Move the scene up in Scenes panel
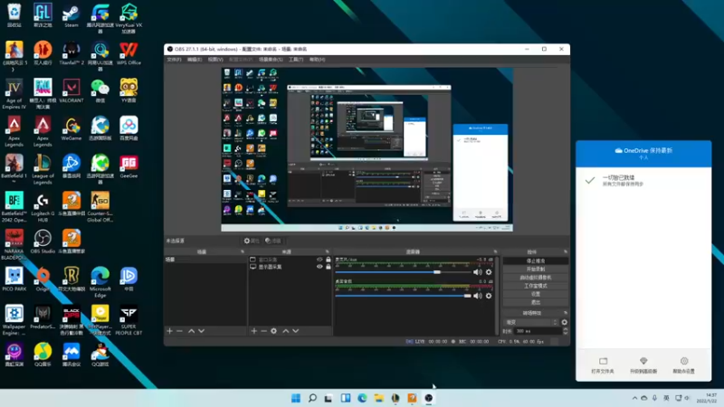724x407 pixels. click(191, 331)
